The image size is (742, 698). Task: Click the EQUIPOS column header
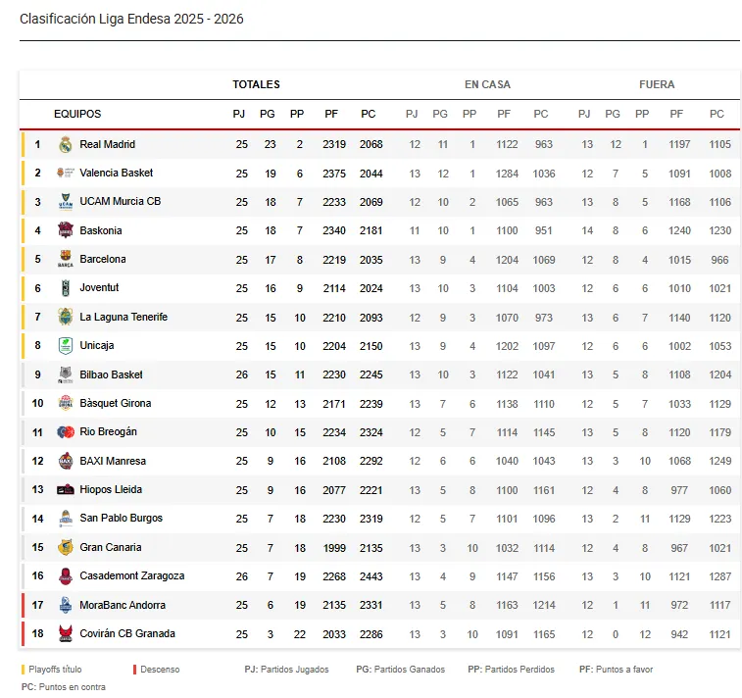[77, 114]
